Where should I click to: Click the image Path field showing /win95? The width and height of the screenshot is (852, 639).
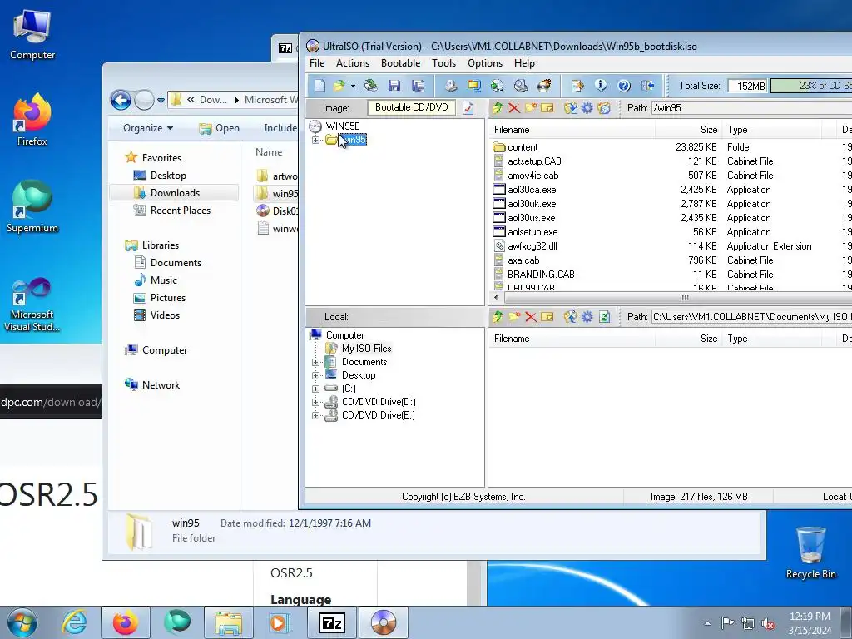(x=751, y=107)
